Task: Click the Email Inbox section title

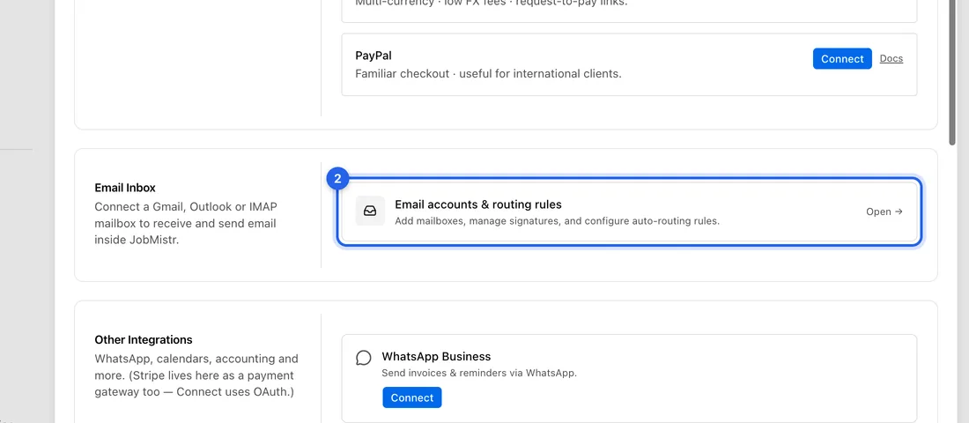Action: (x=125, y=188)
